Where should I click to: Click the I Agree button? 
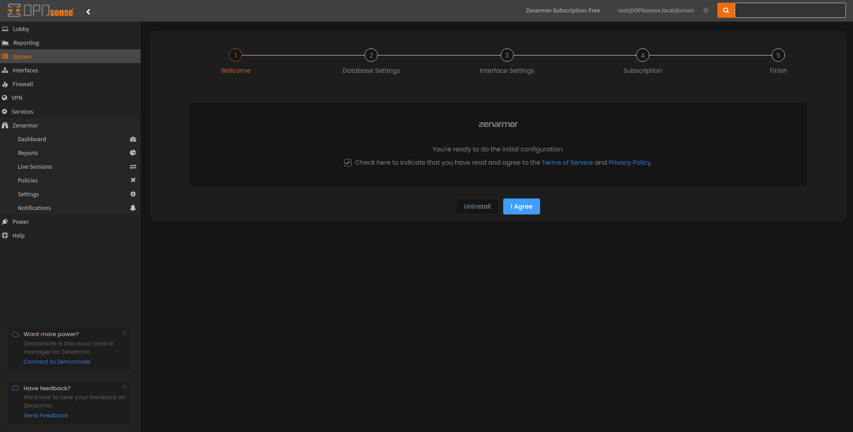[x=521, y=206]
